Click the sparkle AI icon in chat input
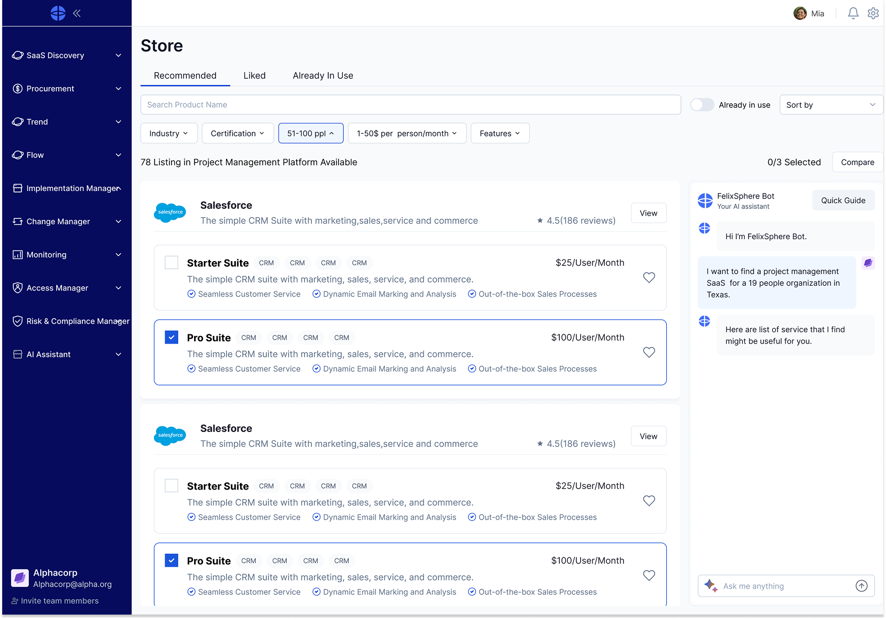The image size is (886, 619). pyautogui.click(x=711, y=586)
